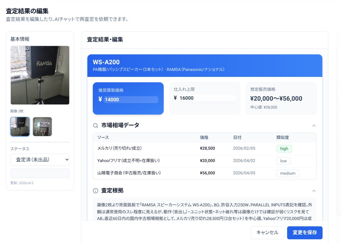The height and width of the screenshot is (244, 341).
Task: Click the 価格 column header
Action: (x=204, y=137)
